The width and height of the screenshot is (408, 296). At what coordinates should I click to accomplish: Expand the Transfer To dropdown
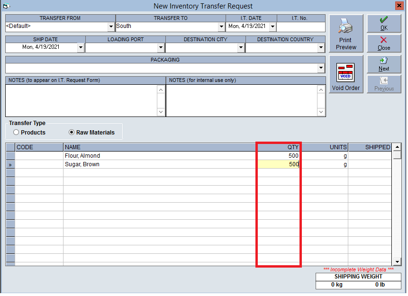222,27
